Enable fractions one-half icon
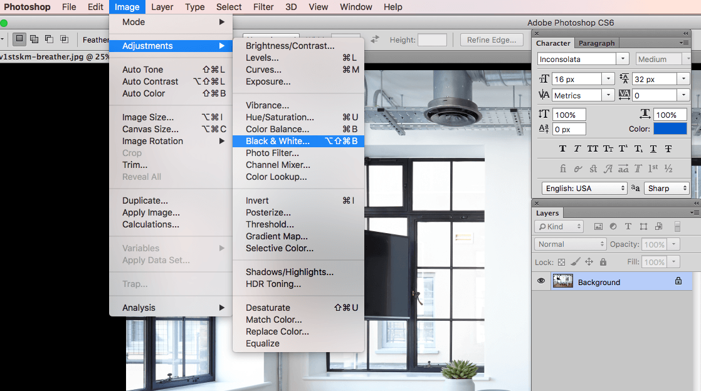 [668, 169]
